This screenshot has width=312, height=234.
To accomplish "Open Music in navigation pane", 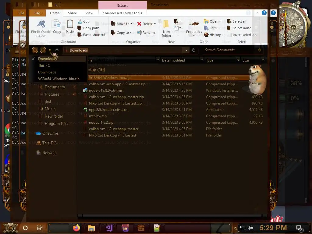I will (50, 109).
